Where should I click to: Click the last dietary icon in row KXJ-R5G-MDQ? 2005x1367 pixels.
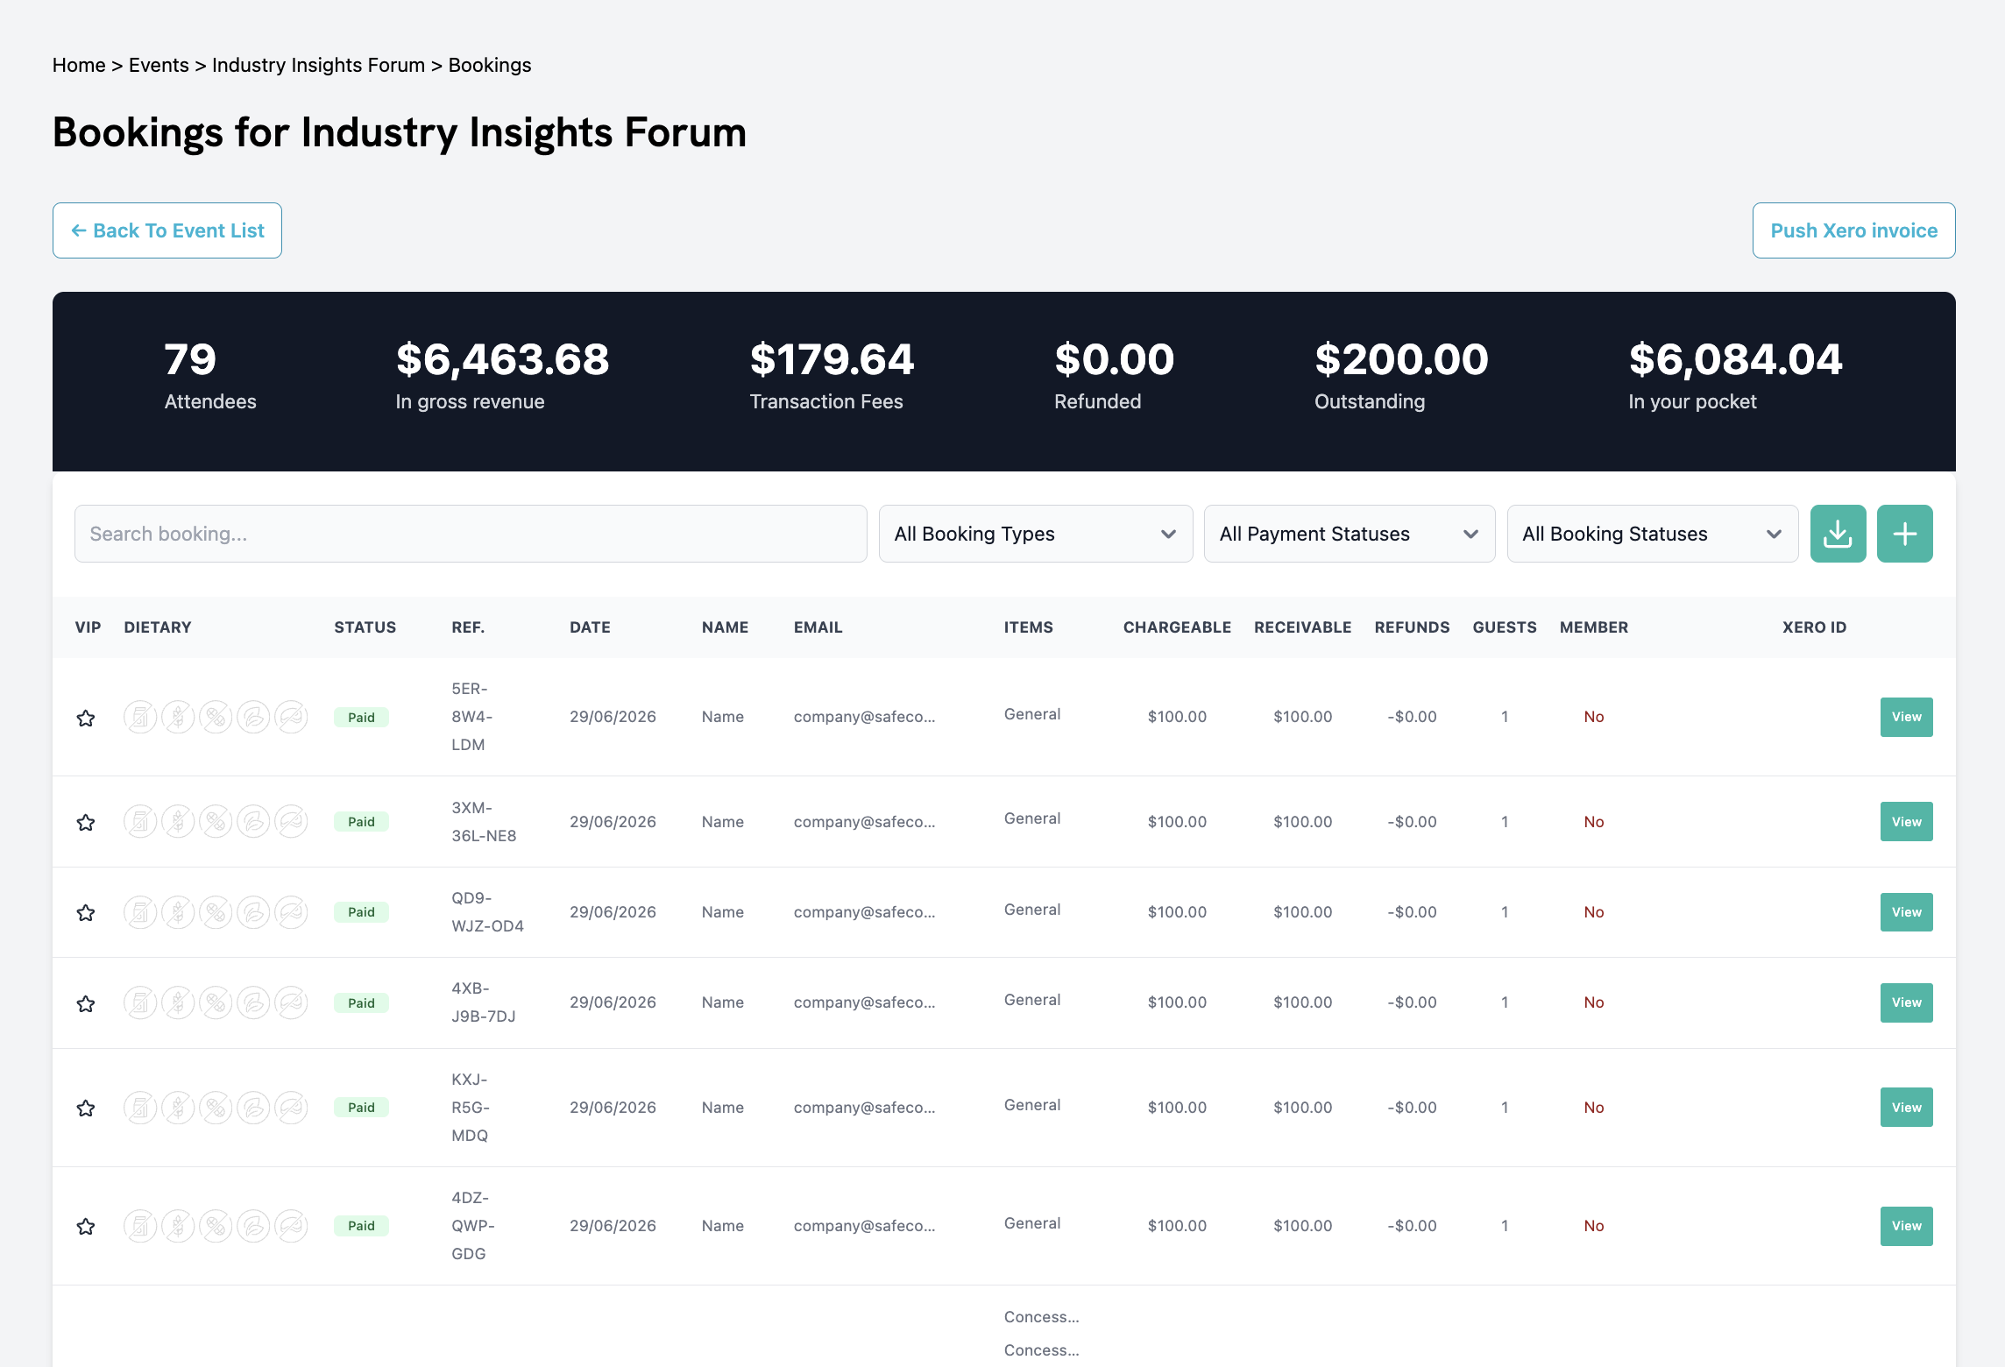pos(291,1108)
